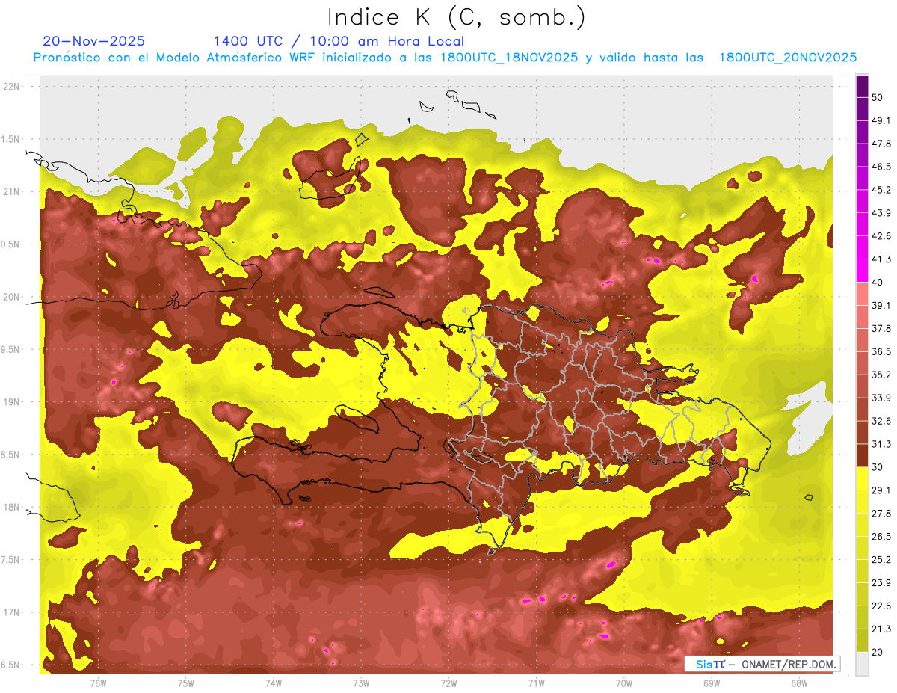This screenshot has height=693, width=897.
Task: Click "1400 UTC / 10:00 am Hora Local" text
Action: (339, 41)
